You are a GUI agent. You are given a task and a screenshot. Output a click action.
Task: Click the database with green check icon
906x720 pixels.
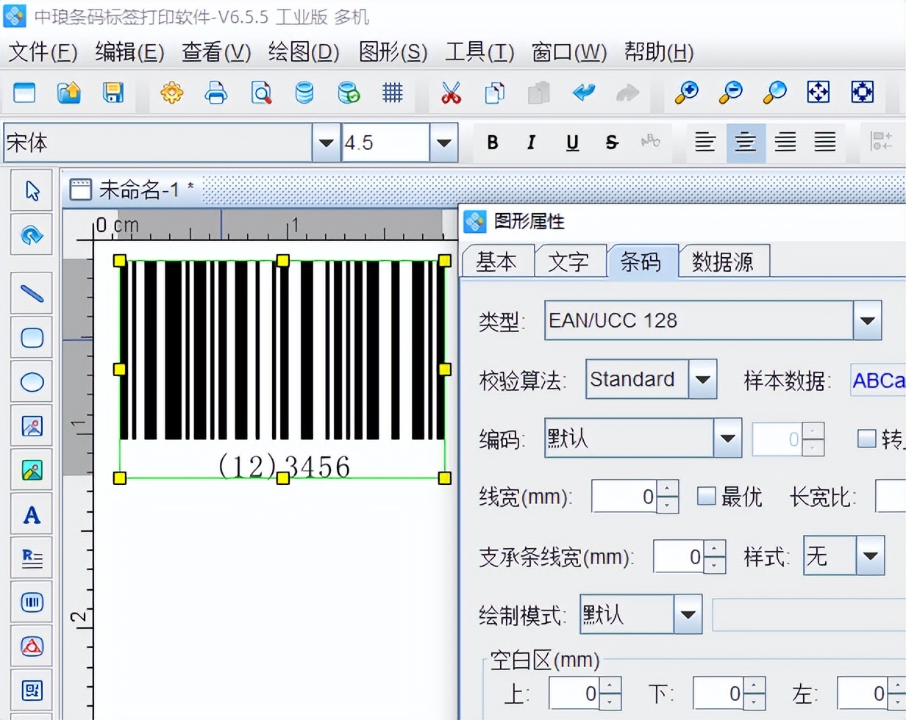point(349,93)
